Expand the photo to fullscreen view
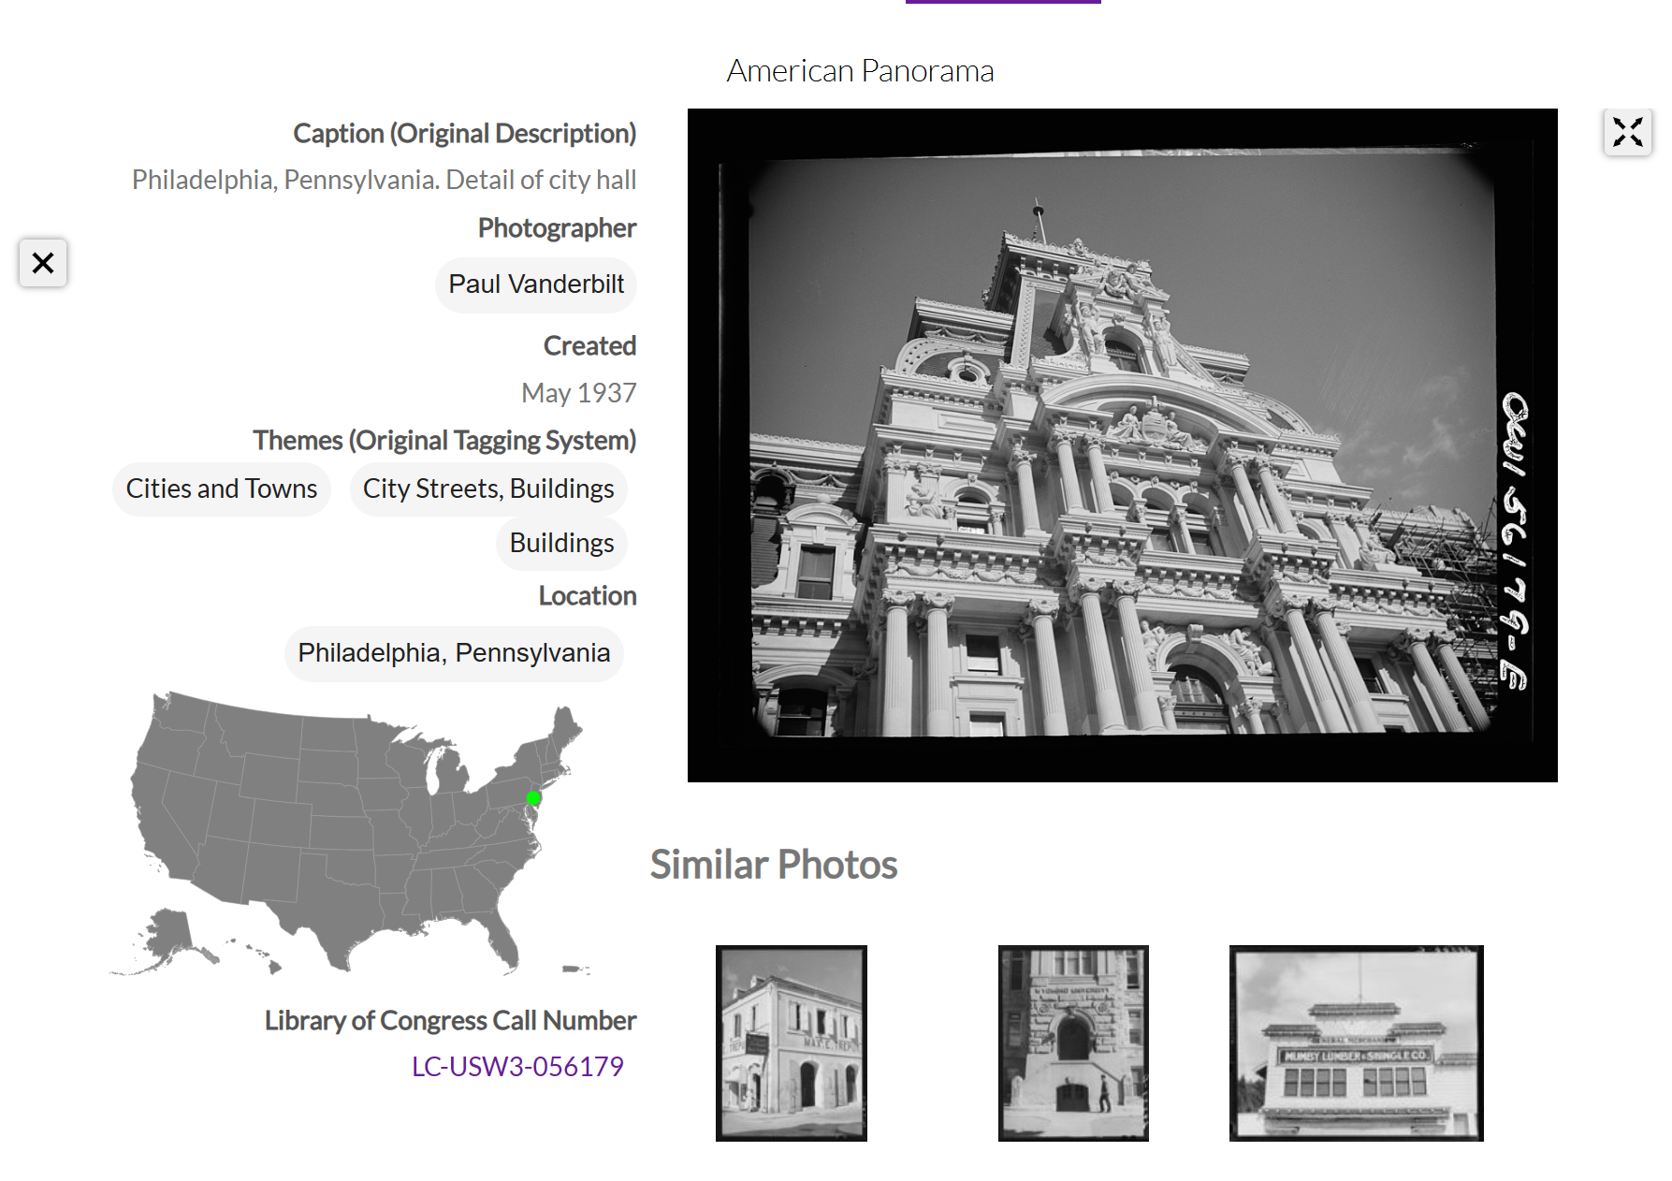 pyautogui.click(x=1627, y=133)
